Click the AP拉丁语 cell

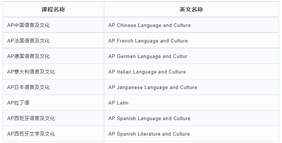[x=53, y=103]
